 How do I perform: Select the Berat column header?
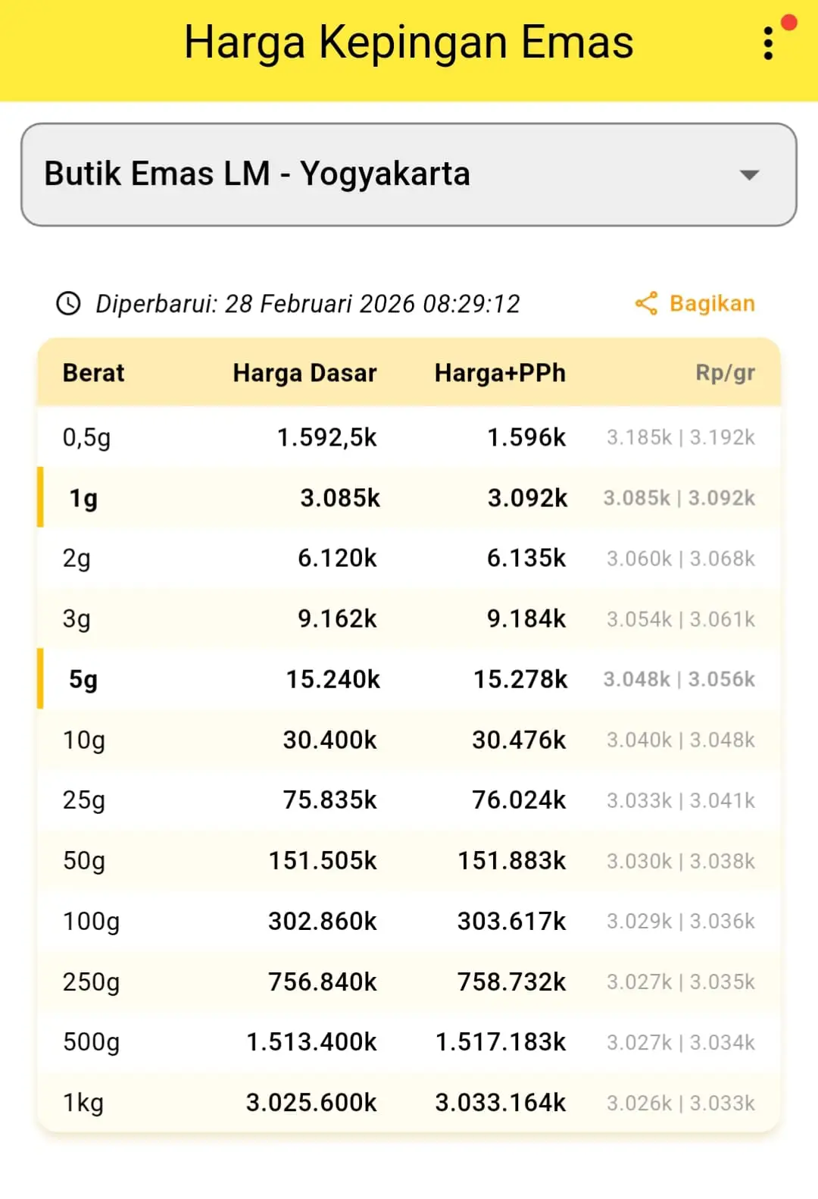(93, 373)
